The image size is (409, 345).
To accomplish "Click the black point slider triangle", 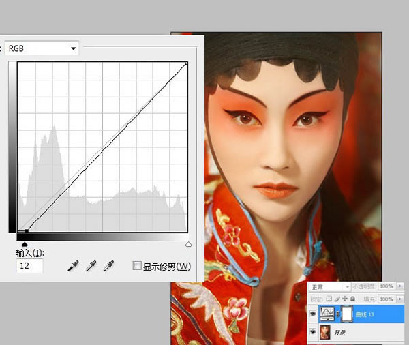I will coord(25,244).
